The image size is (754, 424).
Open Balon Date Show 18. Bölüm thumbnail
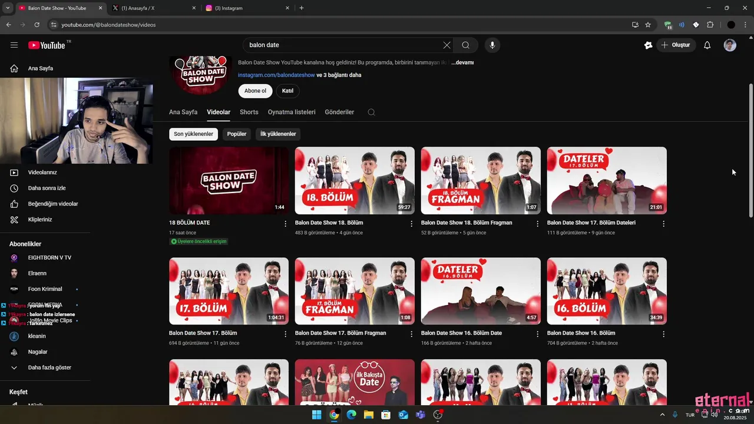click(x=355, y=180)
